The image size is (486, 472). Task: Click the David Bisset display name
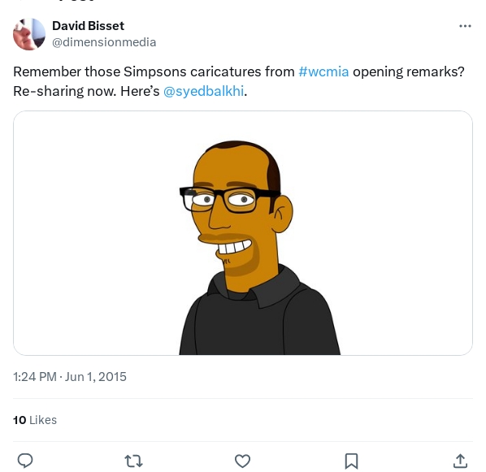tap(88, 26)
